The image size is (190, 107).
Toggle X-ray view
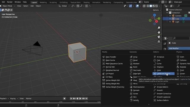pos(144,6)
